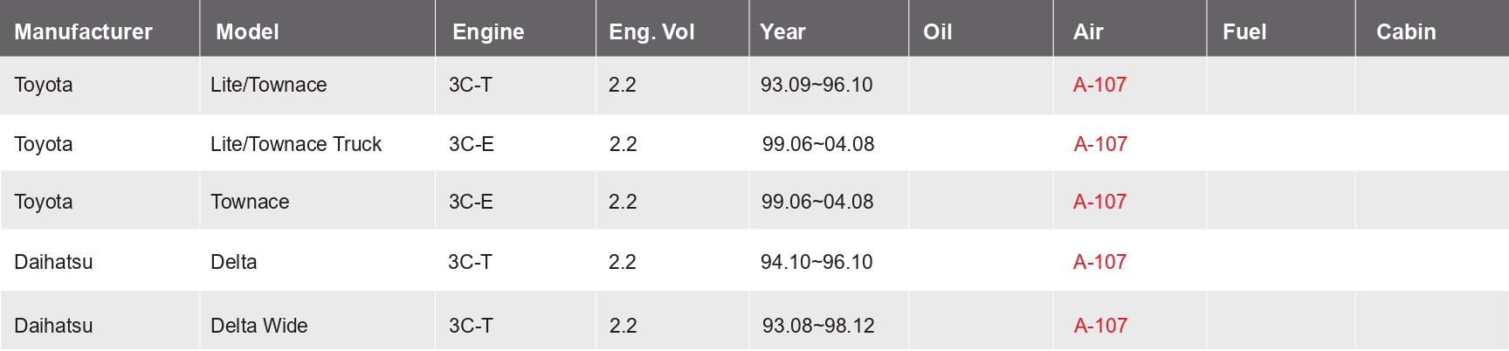1509x351 pixels.
Task: Click the Cabin column header
Action: (x=1406, y=32)
